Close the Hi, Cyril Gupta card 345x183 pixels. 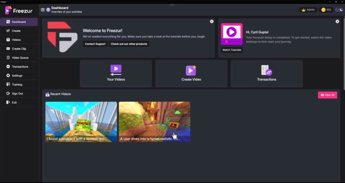point(337,21)
